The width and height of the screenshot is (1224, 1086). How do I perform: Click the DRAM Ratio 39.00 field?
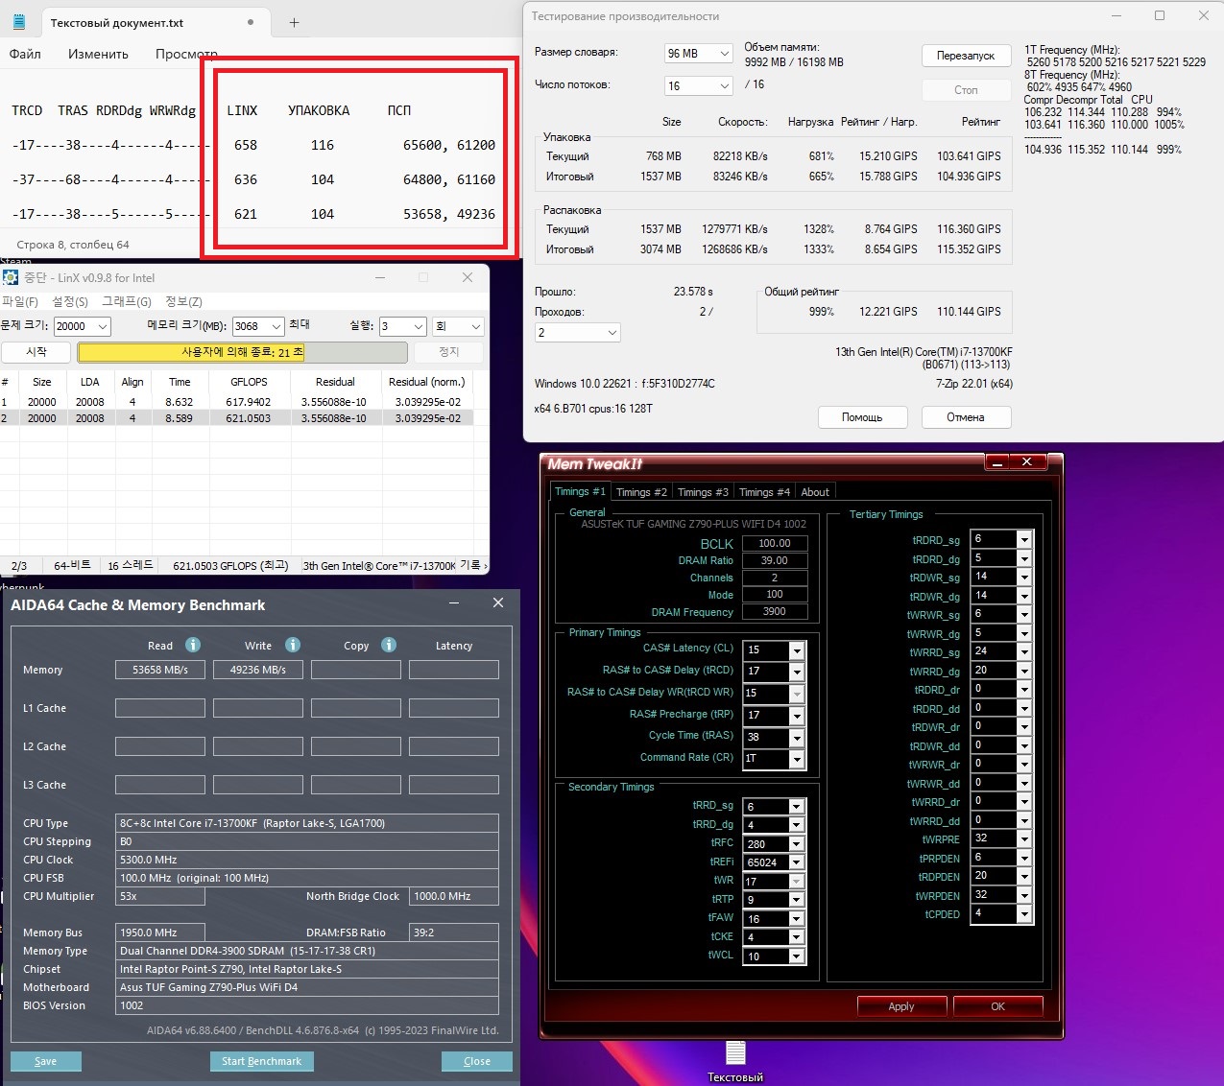click(775, 560)
